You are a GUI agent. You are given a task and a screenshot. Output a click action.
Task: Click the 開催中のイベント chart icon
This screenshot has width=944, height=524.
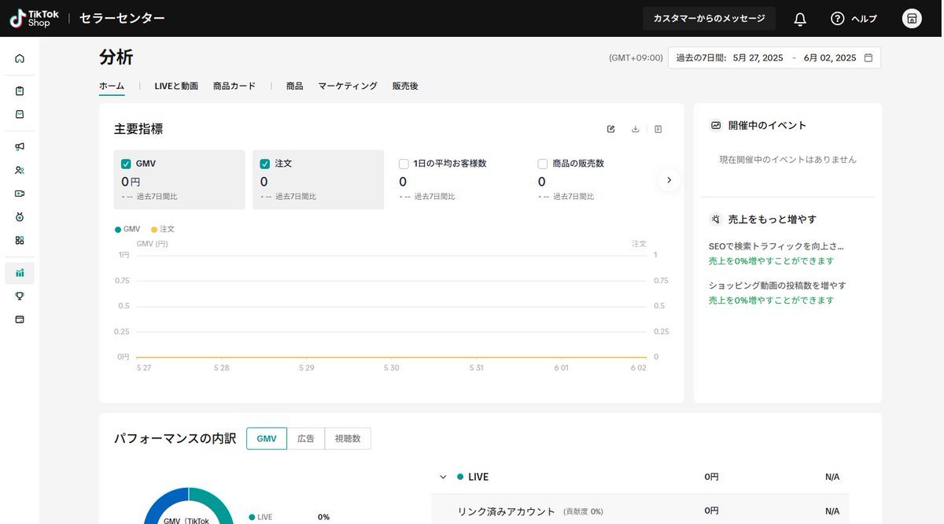click(x=716, y=125)
